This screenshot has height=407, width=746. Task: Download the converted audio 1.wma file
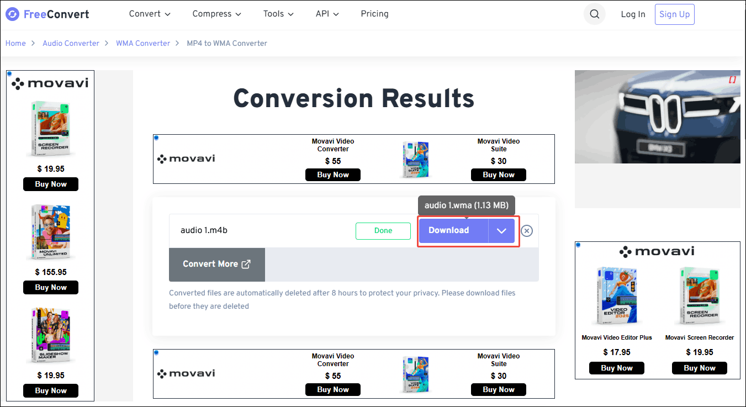[453, 231]
